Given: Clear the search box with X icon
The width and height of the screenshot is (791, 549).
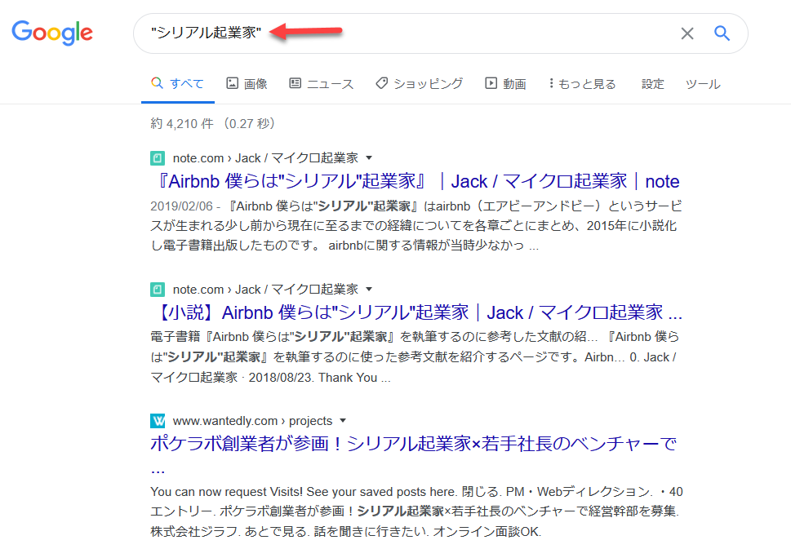Looking at the screenshot, I should tap(687, 33).
